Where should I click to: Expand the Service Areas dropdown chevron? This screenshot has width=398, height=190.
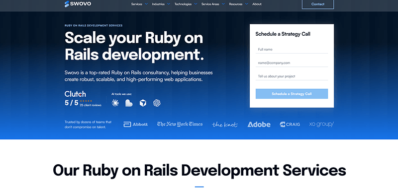(x=223, y=4)
